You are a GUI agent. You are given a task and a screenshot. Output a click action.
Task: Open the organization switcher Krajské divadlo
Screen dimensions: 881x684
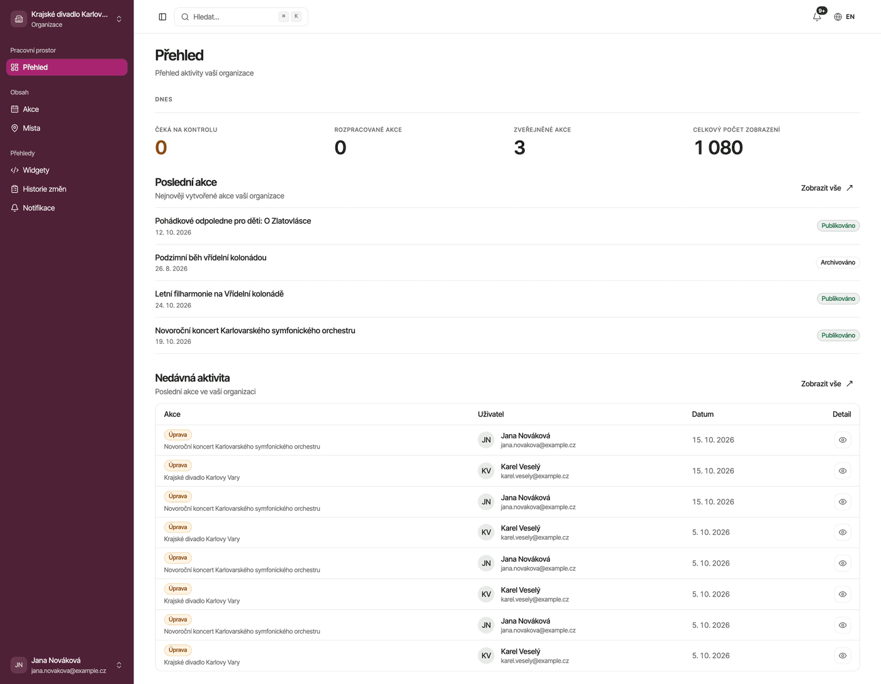(67, 19)
